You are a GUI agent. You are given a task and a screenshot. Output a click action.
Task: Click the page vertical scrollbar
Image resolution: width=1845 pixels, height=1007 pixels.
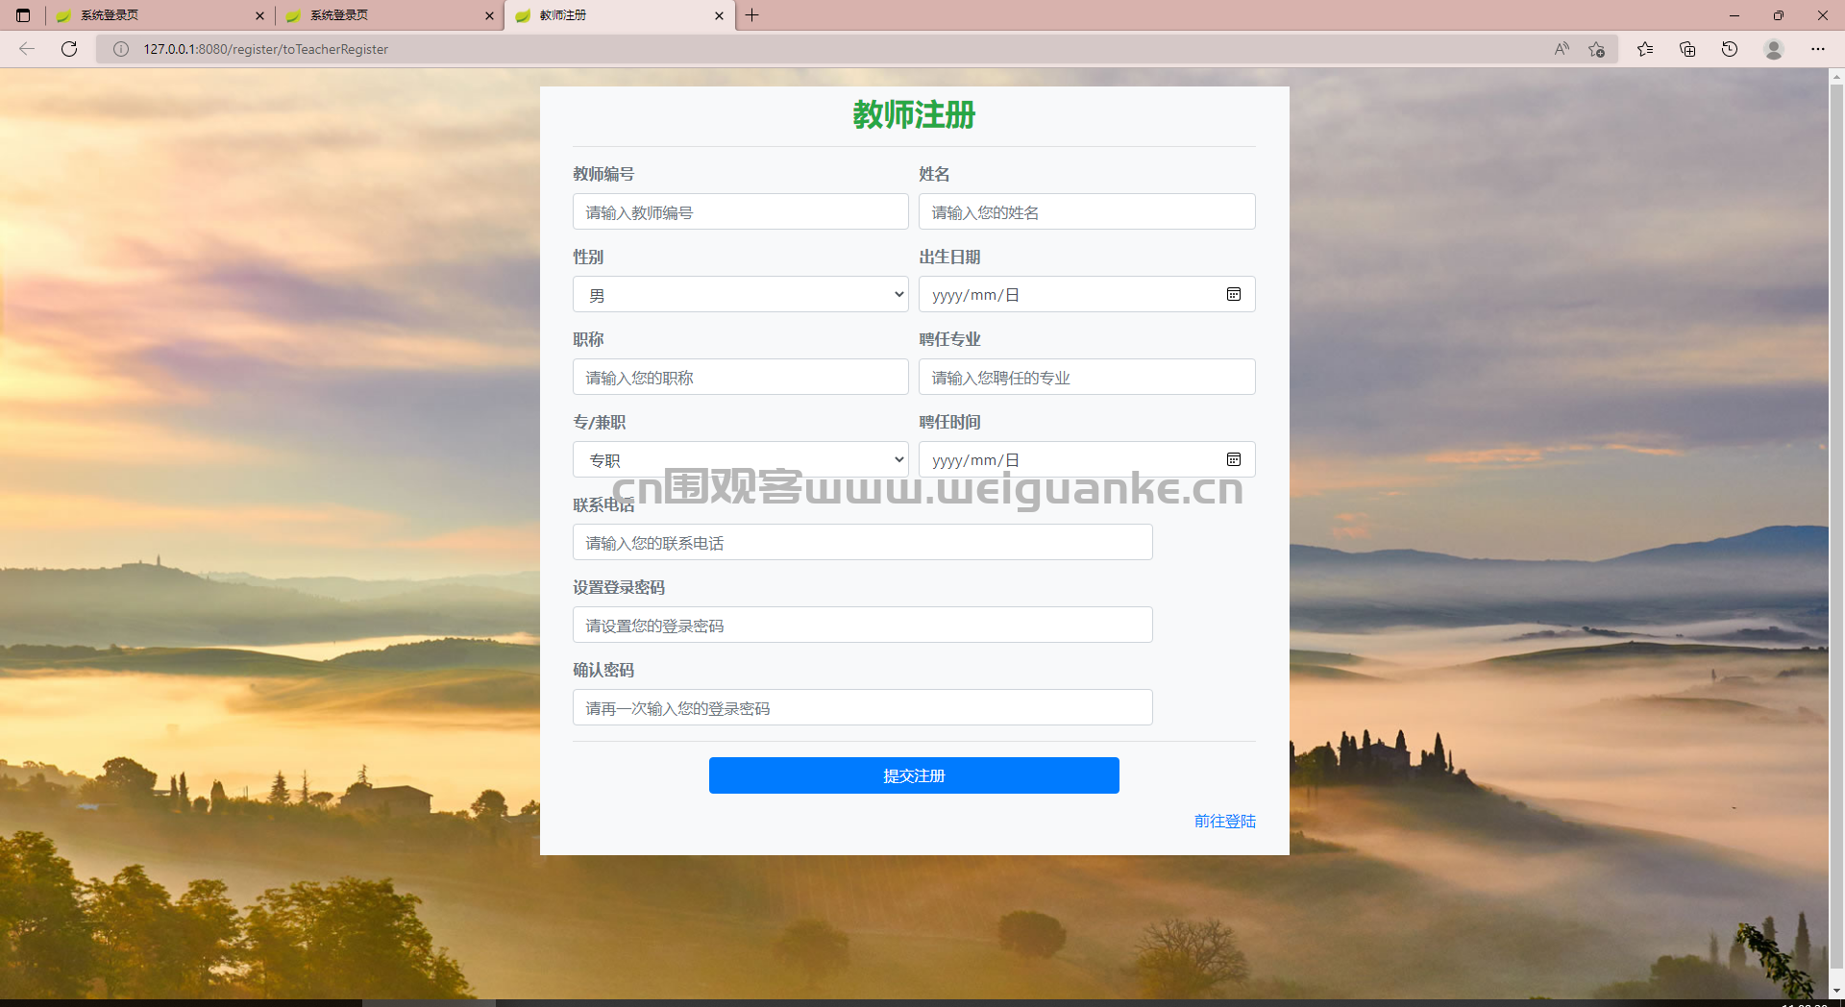point(1836,526)
